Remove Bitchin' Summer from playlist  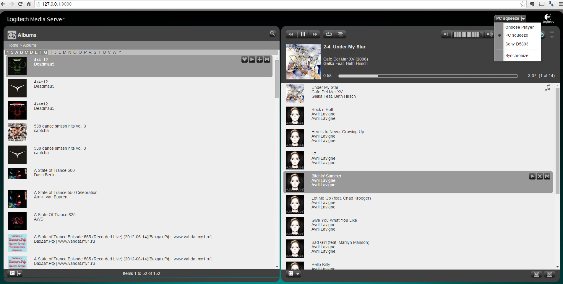pos(540,176)
